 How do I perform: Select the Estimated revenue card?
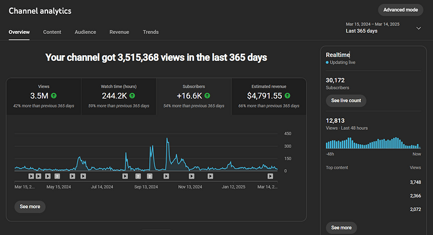(x=269, y=97)
